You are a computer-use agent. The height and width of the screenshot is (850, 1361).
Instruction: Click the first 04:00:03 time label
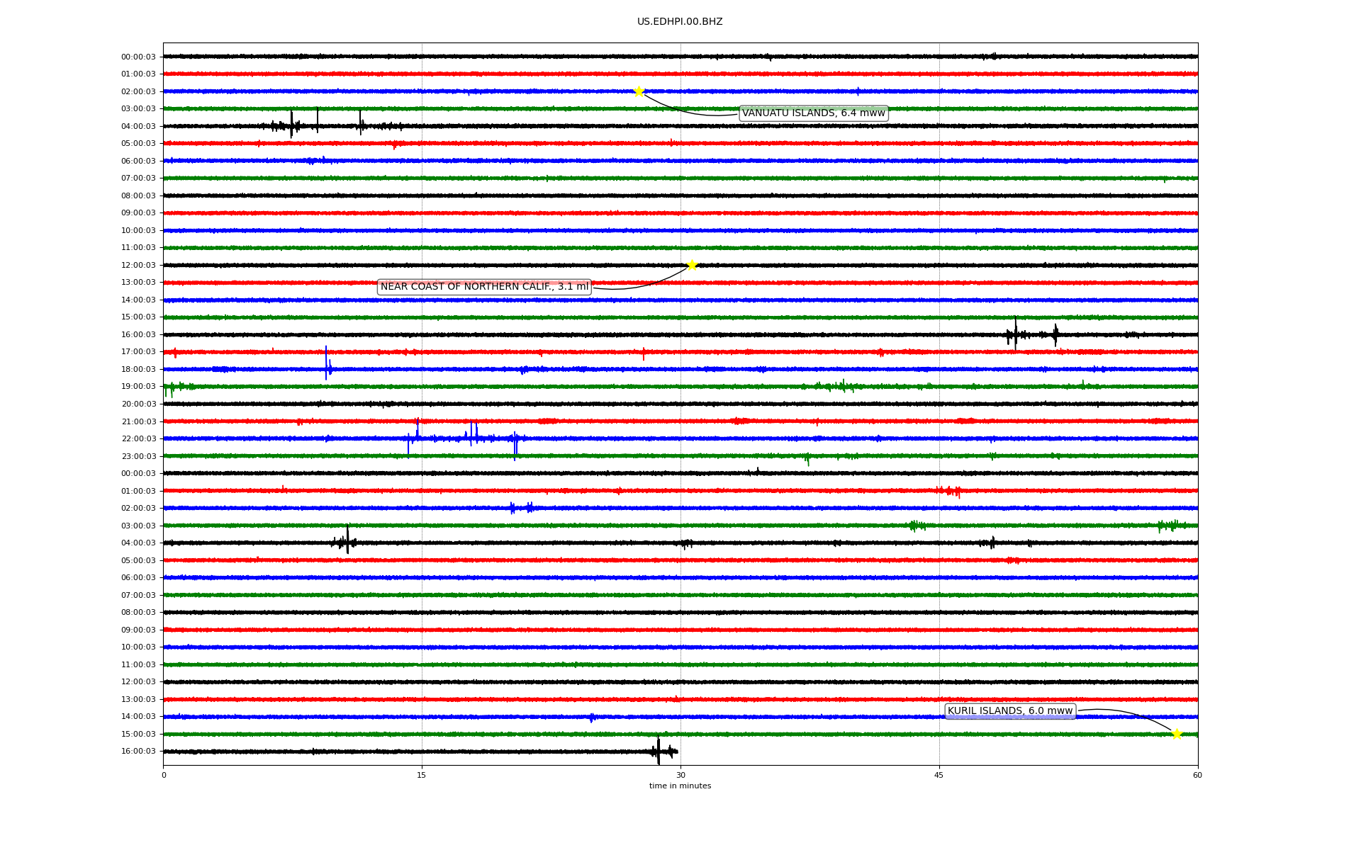point(138,127)
